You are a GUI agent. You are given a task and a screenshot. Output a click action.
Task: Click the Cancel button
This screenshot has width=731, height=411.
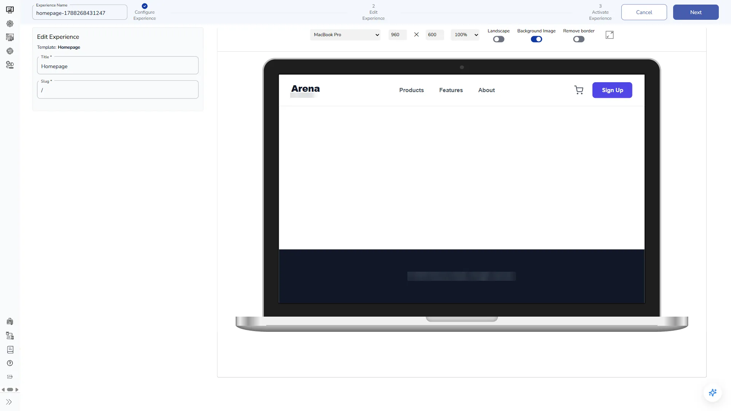pyautogui.click(x=644, y=12)
